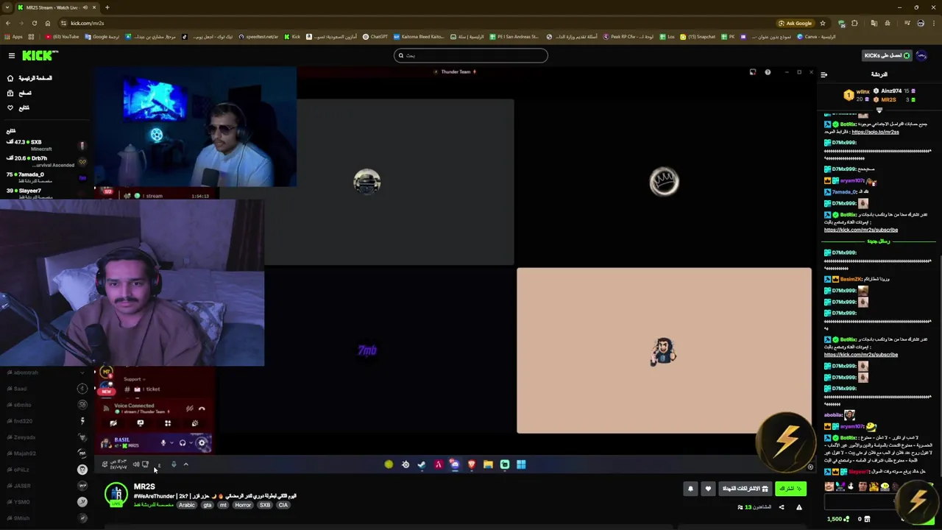This screenshot has width=942, height=530.
Task: Click the Ask Google button
Action: point(795,23)
